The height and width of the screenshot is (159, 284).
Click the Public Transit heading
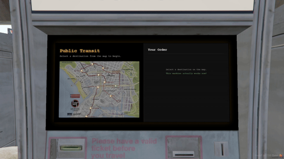[80, 51]
